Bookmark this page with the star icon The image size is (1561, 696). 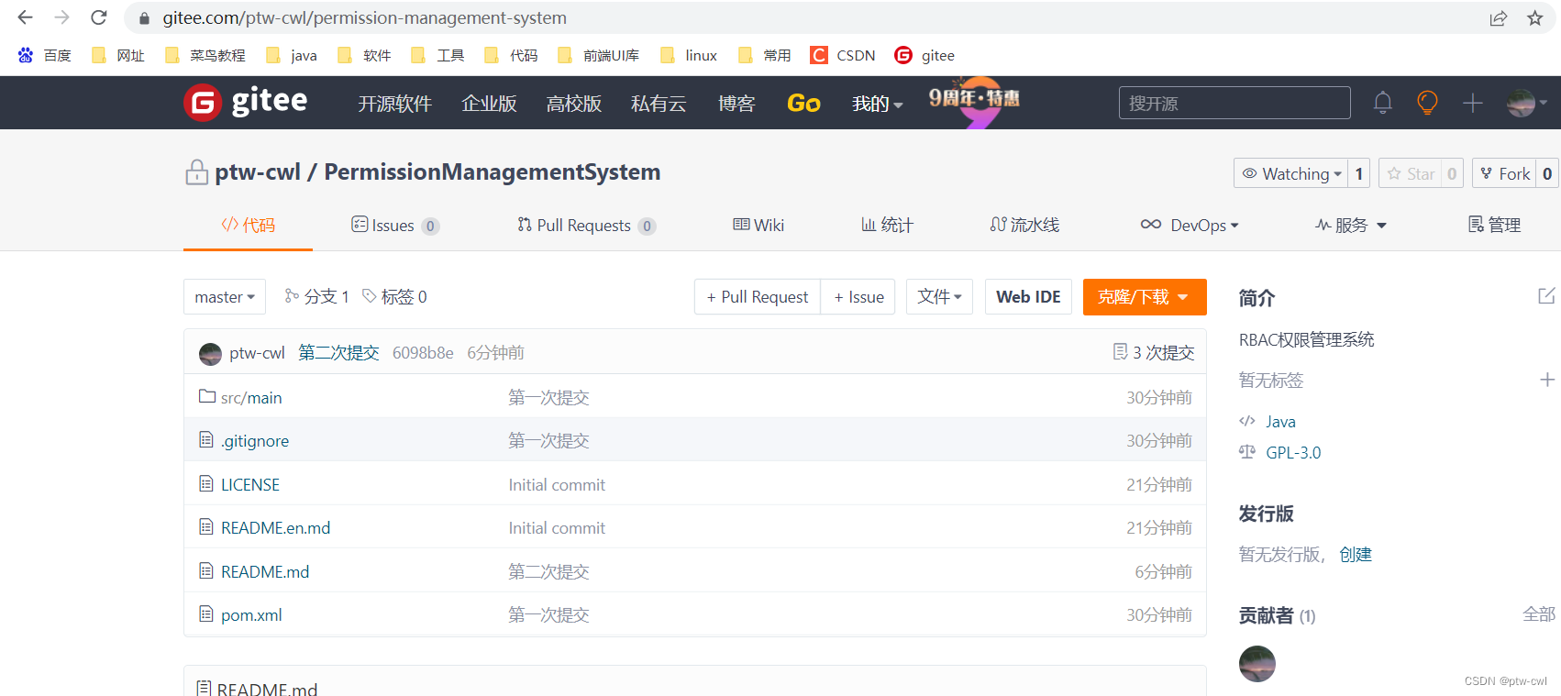point(1535,18)
